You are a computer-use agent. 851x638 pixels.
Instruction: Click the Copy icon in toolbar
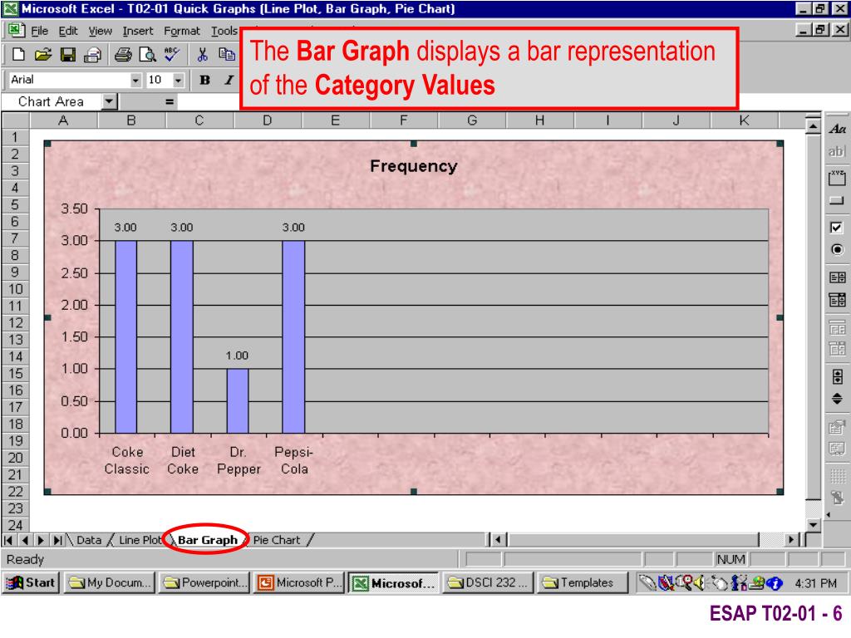point(227,54)
